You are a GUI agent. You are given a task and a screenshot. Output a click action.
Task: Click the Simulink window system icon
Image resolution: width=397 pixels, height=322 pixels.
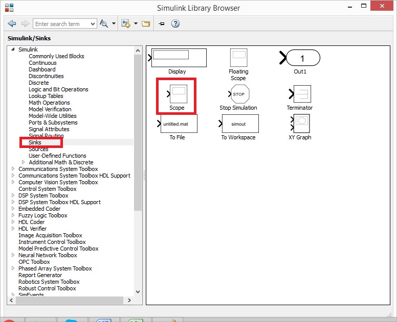click(9, 8)
